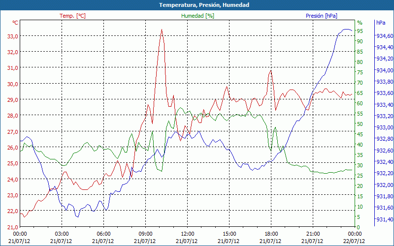Image resolution: width=394 pixels, height=246 pixels.
Task: Click the green "10" humidity axis value
Action: point(360,207)
